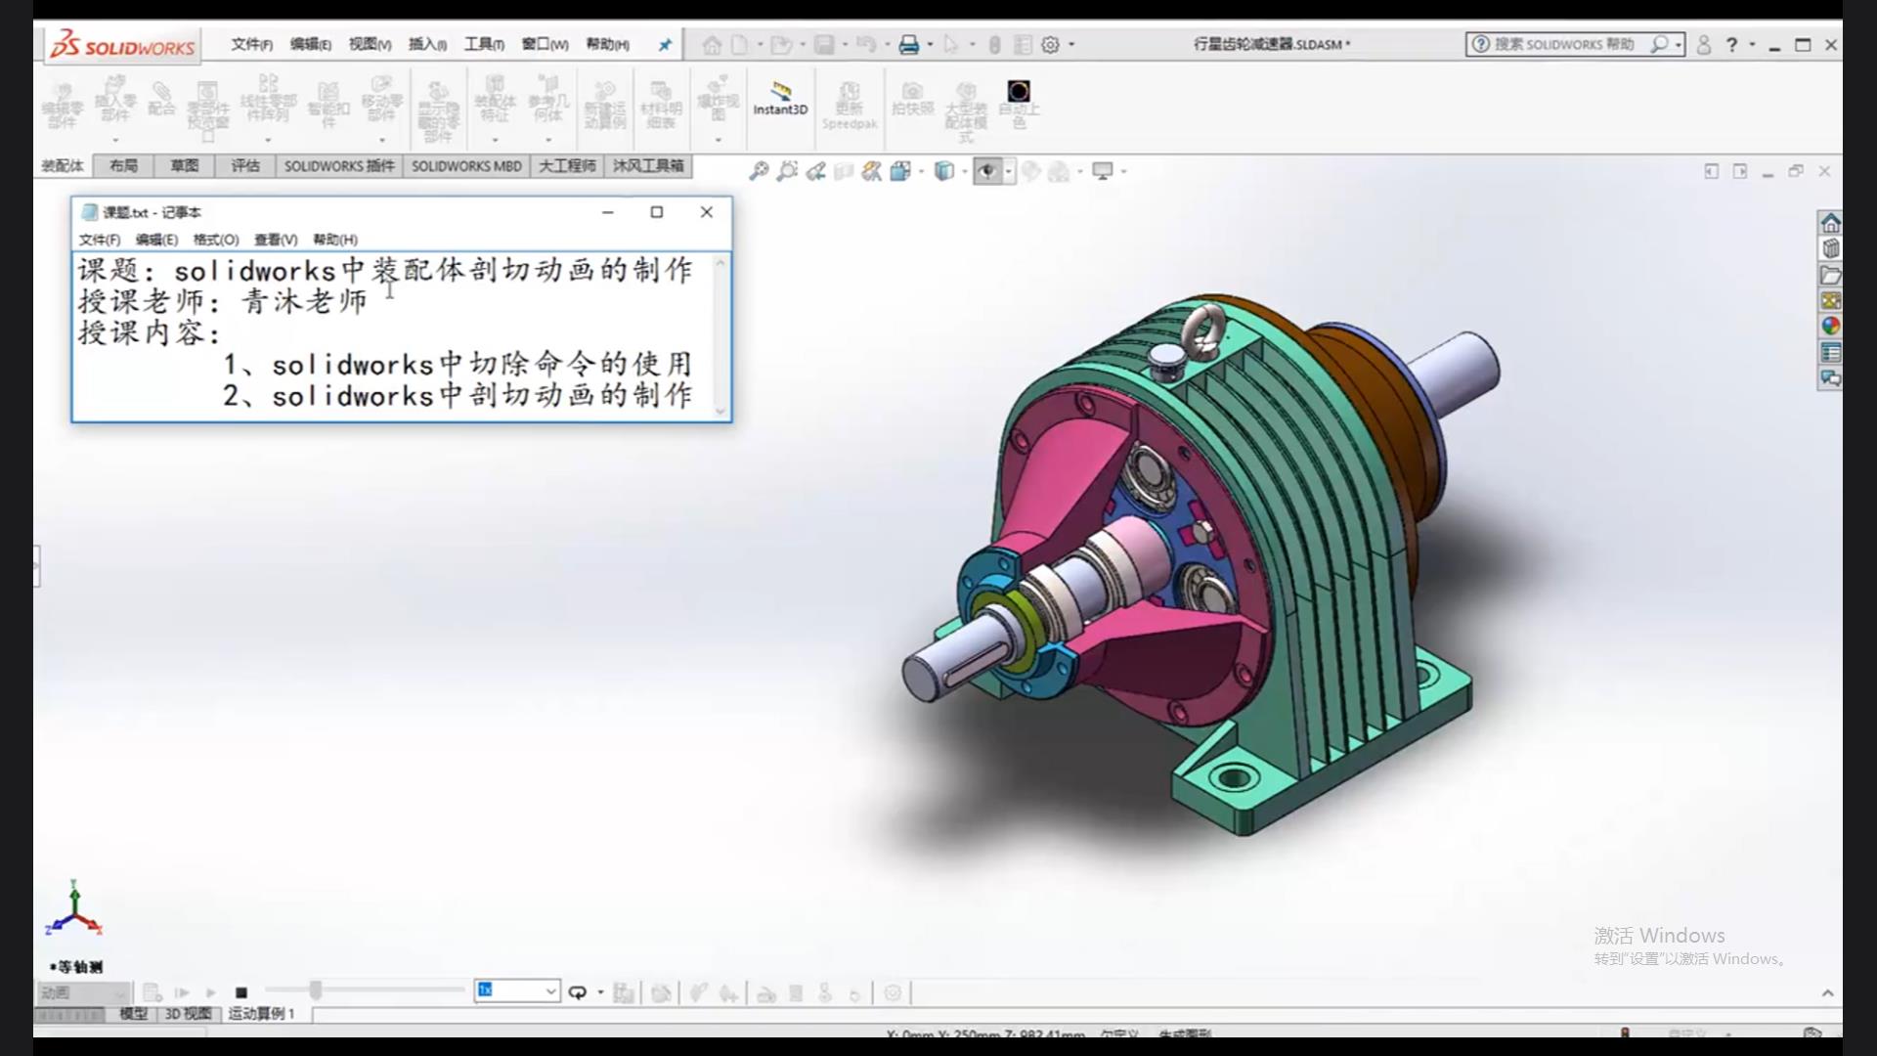Screen dimensions: 1877x1056
Task: Open the 文件(F) menu in SOLIDWORKS
Action: (251, 45)
